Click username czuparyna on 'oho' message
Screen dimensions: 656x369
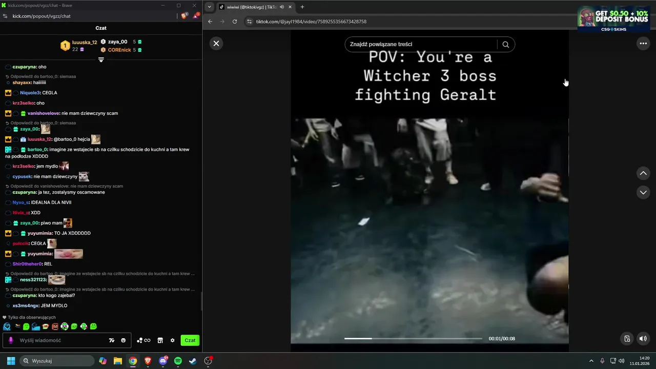coord(24,67)
